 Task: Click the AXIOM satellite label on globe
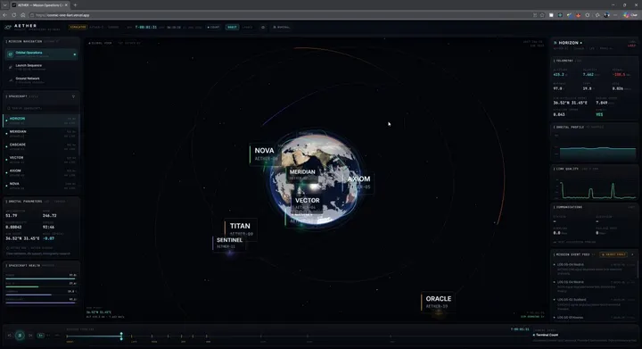[358, 182]
